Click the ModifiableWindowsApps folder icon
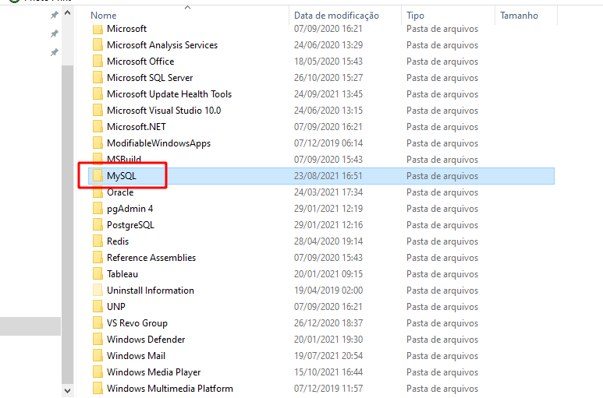This screenshot has width=603, height=398. pyautogui.click(x=98, y=143)
